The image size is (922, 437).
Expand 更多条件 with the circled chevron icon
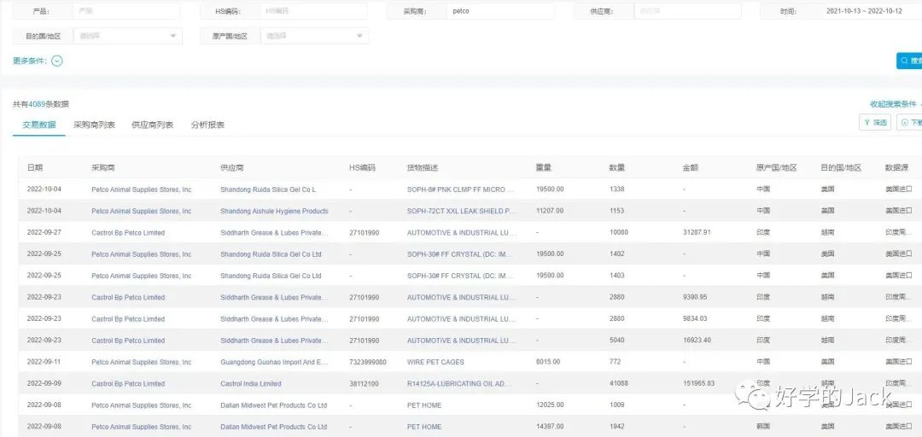(x=57, y=61)
